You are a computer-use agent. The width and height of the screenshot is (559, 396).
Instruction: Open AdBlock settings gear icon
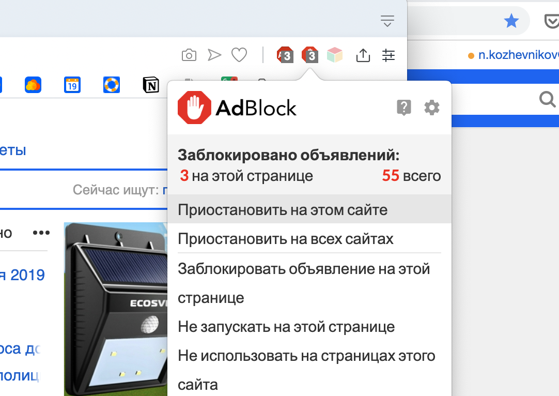(x=432, y=108)
